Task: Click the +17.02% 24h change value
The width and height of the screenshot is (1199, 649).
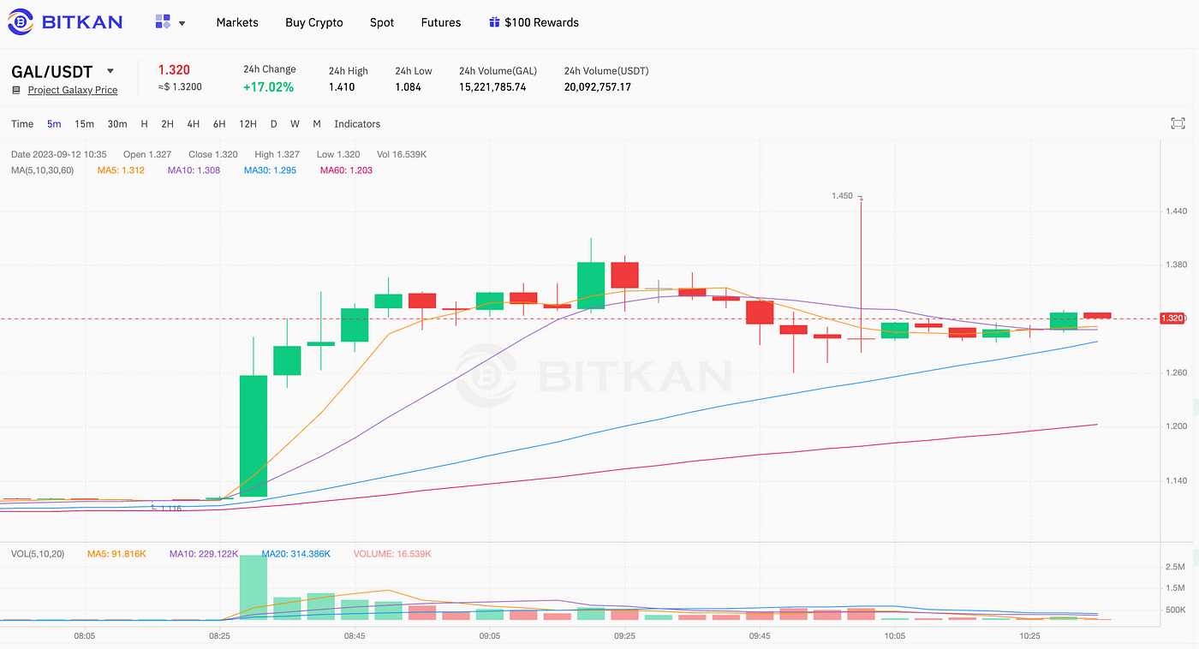Action: click(268, 87)
